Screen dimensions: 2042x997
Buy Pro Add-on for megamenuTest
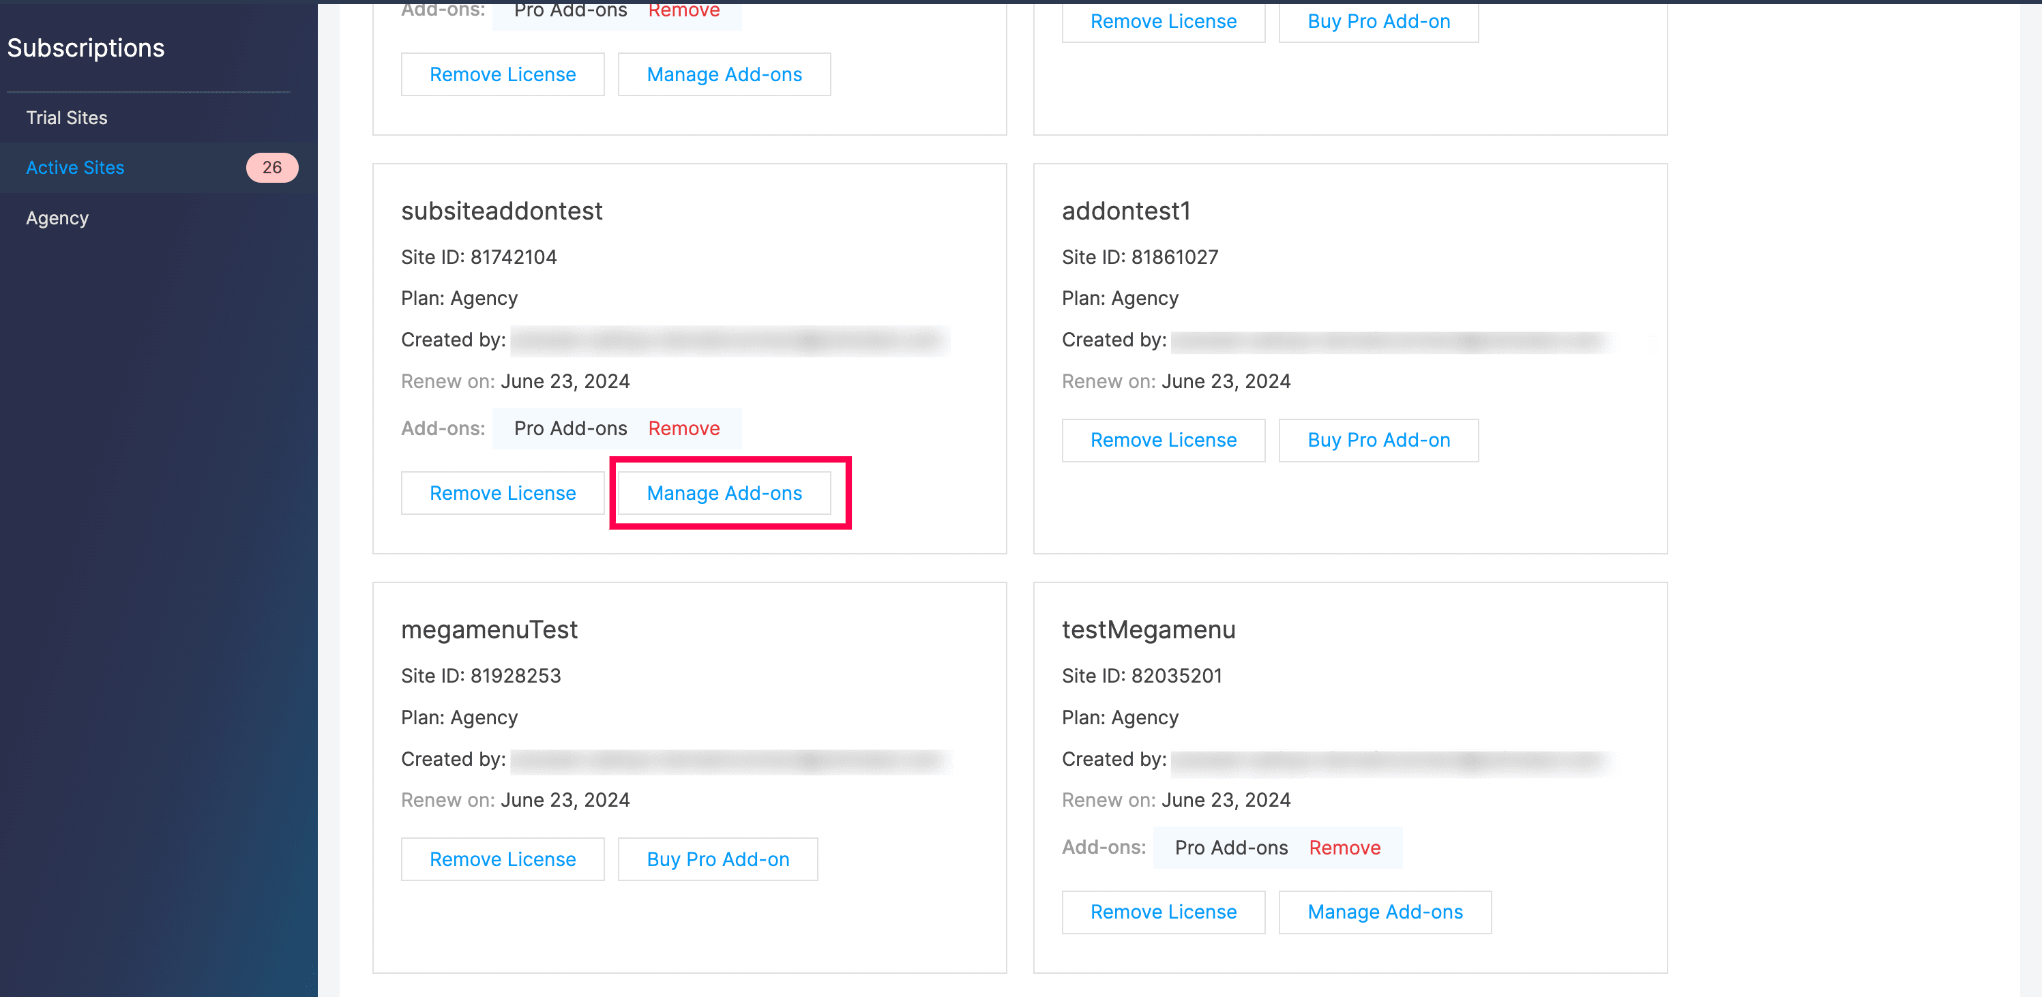[717, 859]
